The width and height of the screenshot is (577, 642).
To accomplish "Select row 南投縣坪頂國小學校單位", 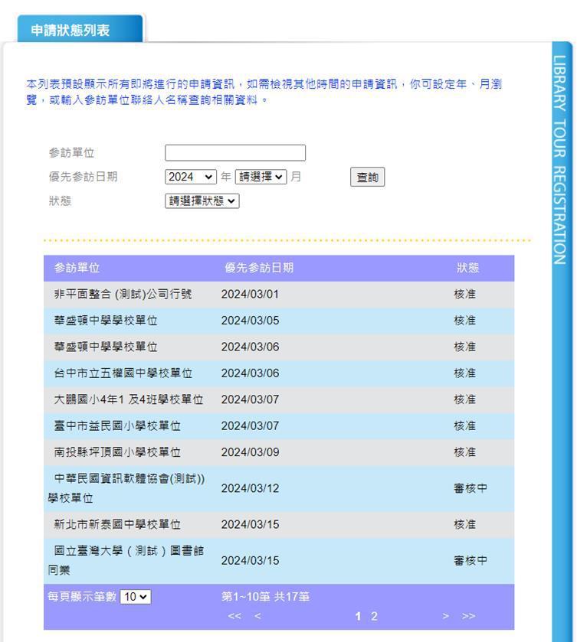I will 279,452.
